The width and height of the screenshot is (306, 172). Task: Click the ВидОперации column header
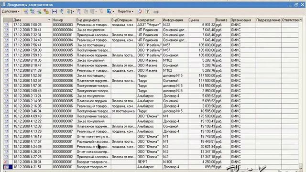[123, 20]
